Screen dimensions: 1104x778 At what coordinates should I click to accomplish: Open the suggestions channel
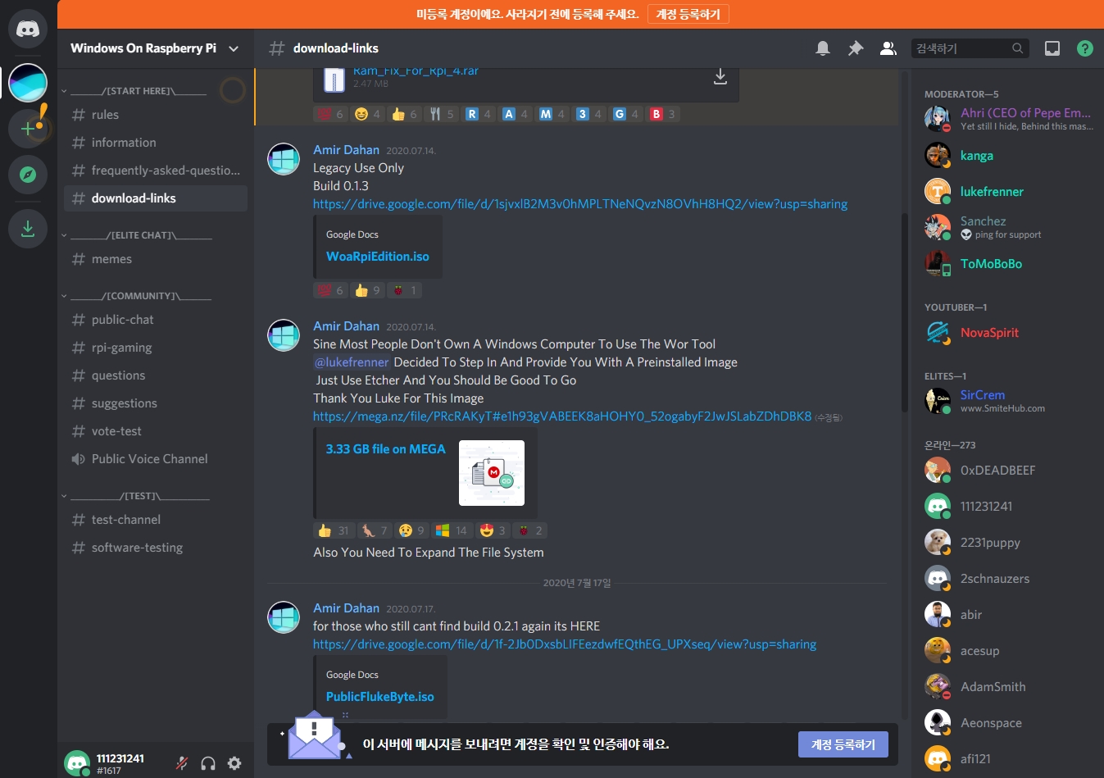156,403
